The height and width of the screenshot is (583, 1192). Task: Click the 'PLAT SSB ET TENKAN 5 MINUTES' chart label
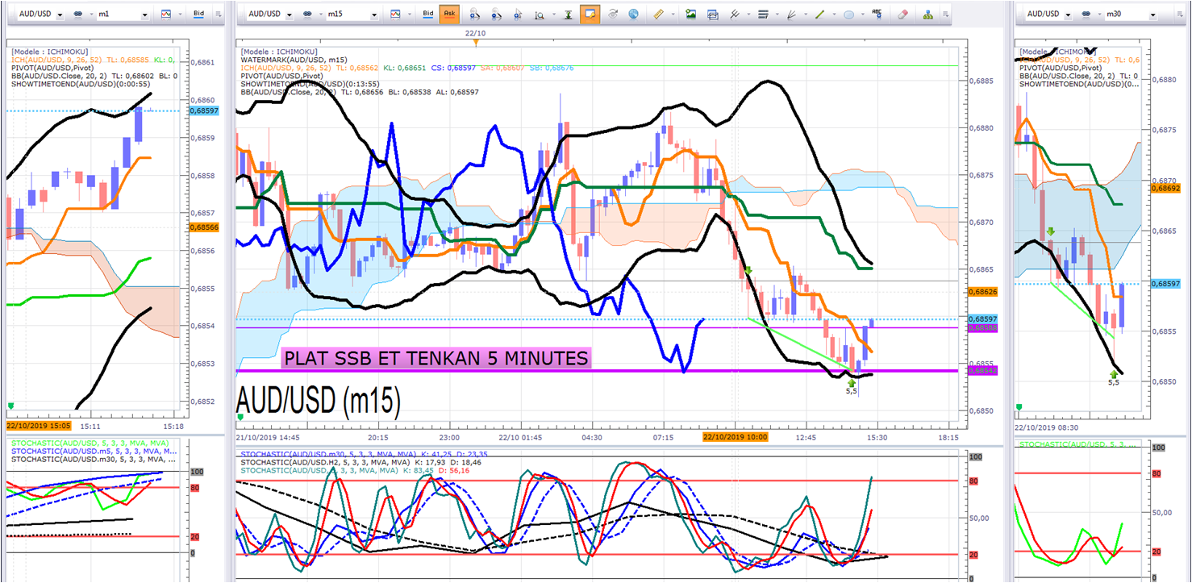click(x=436, y=358)
